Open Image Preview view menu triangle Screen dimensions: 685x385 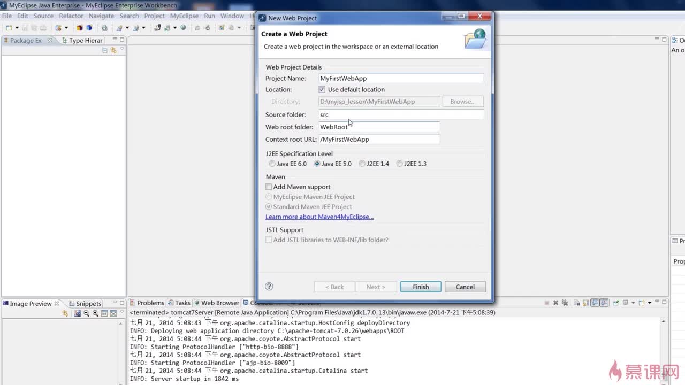coord(122,312)
